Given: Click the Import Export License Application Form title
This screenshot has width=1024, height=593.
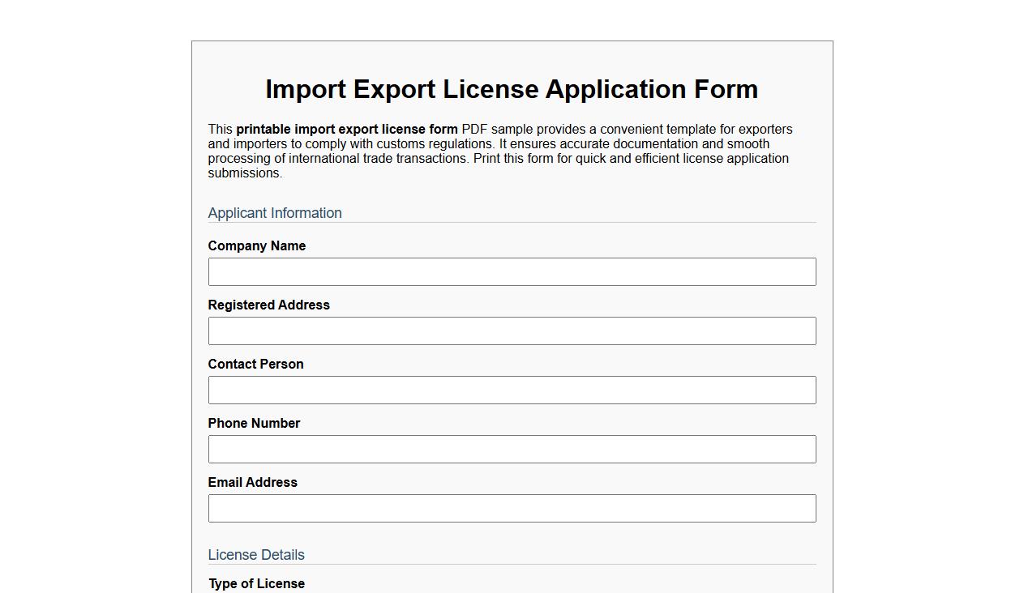Looking at the screenshot, I should (x=512, y=89).
